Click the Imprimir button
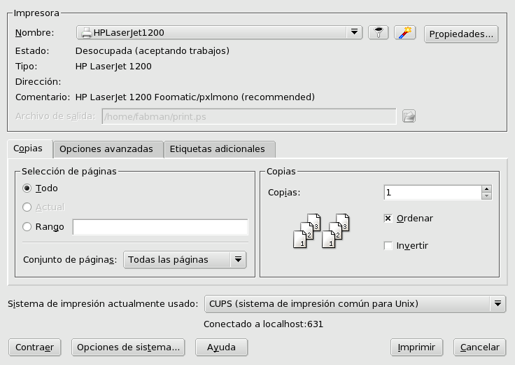This screenshot has height=365, width=515. click(x=416, y=347)
